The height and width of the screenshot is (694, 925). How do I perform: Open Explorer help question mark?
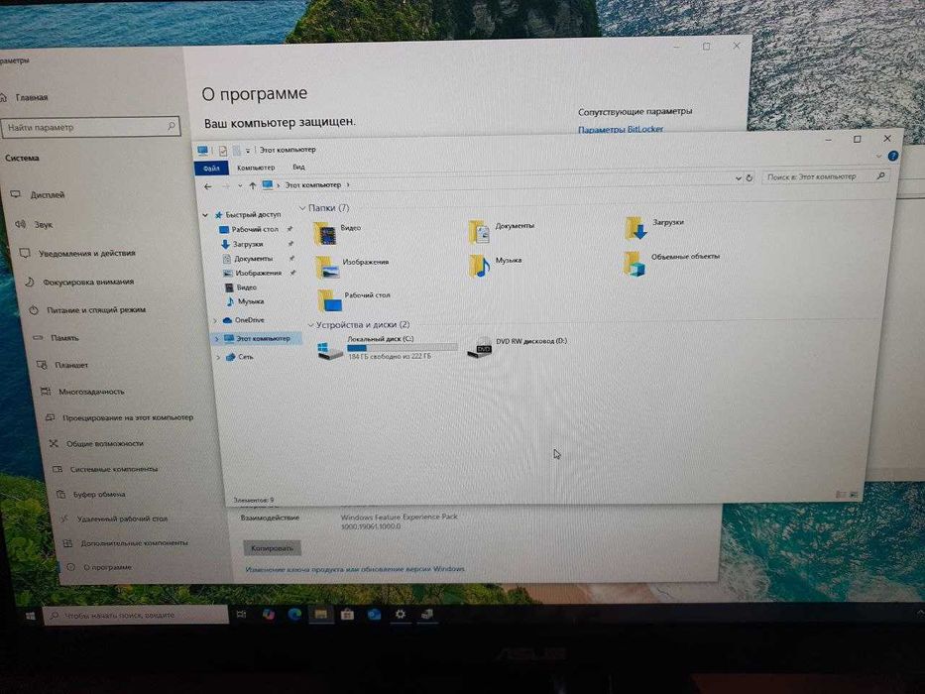click(892, 157)
